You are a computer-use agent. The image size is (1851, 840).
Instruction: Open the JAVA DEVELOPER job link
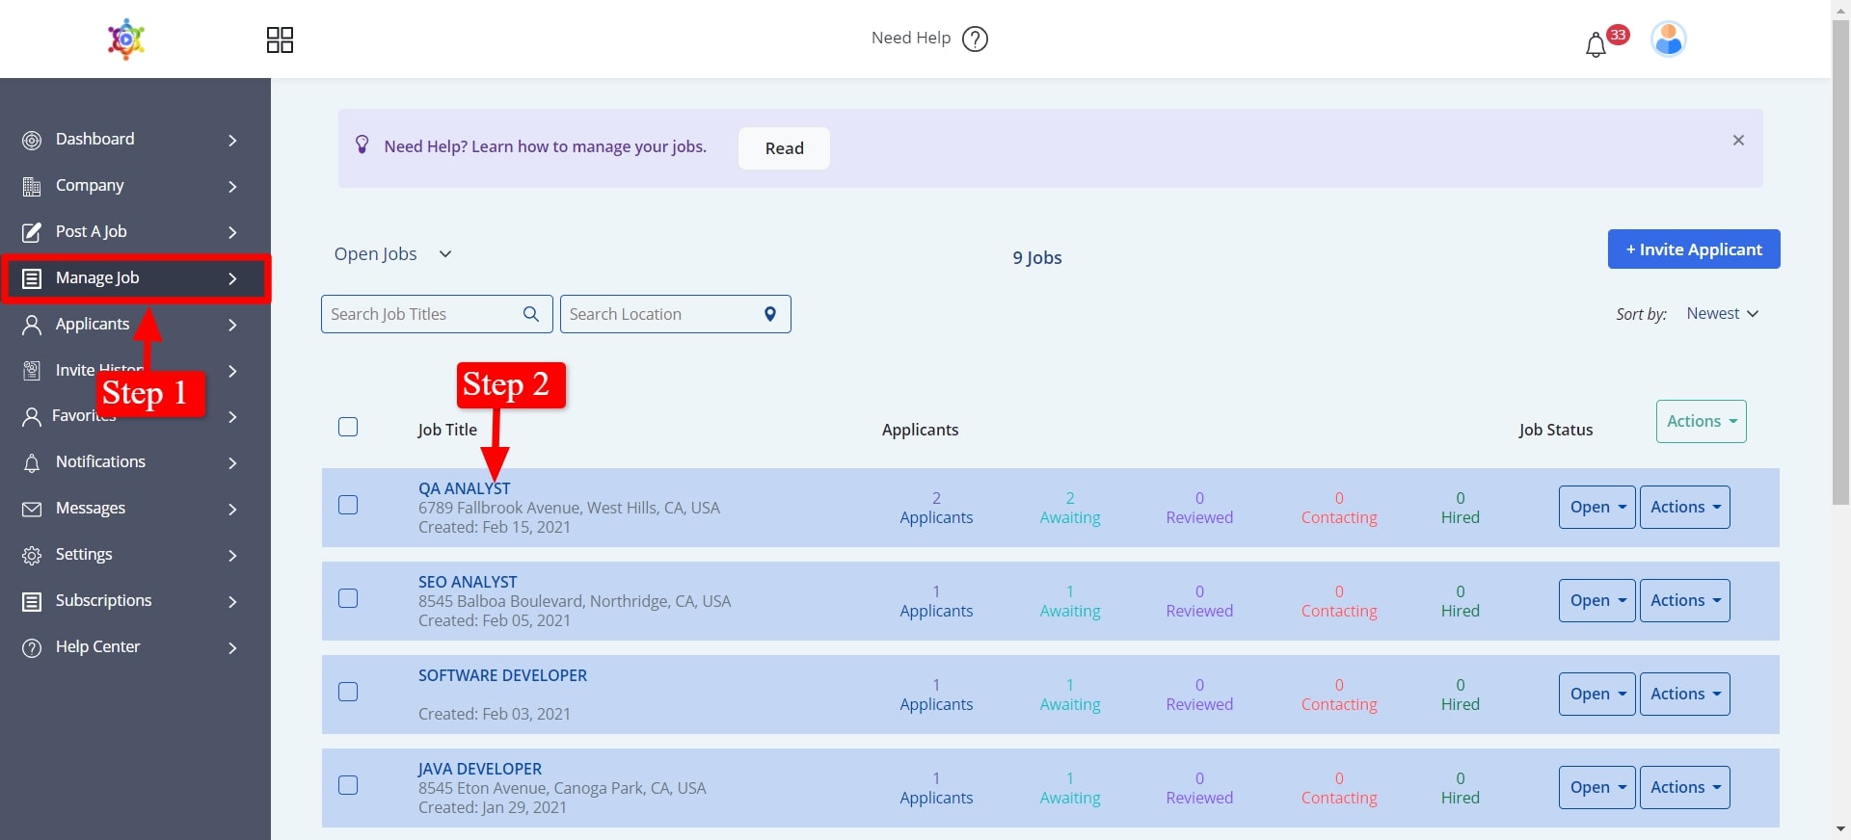pyautogui.click(x=479, y=769)
